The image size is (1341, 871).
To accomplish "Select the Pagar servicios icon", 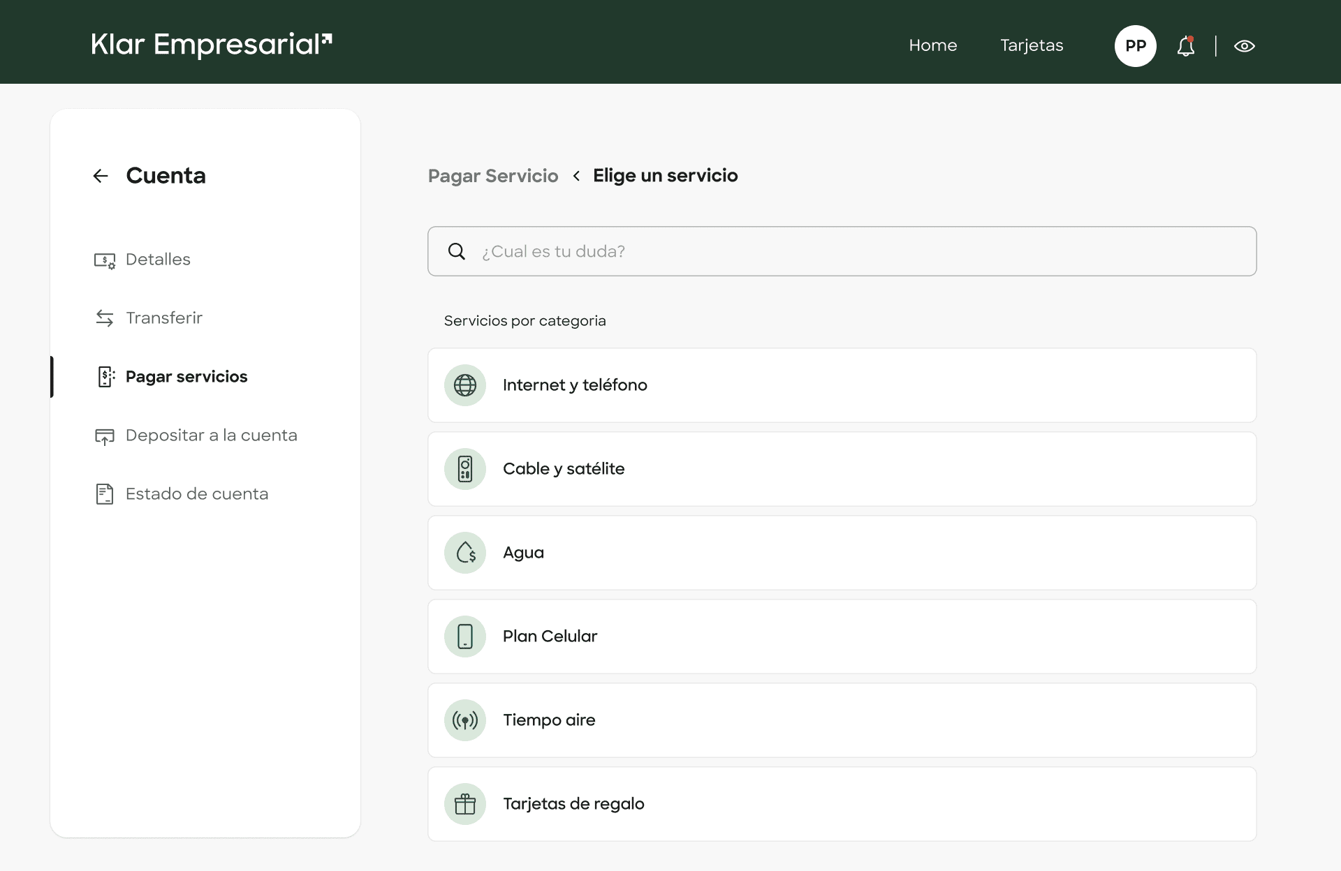I will [x=105, y=376].
